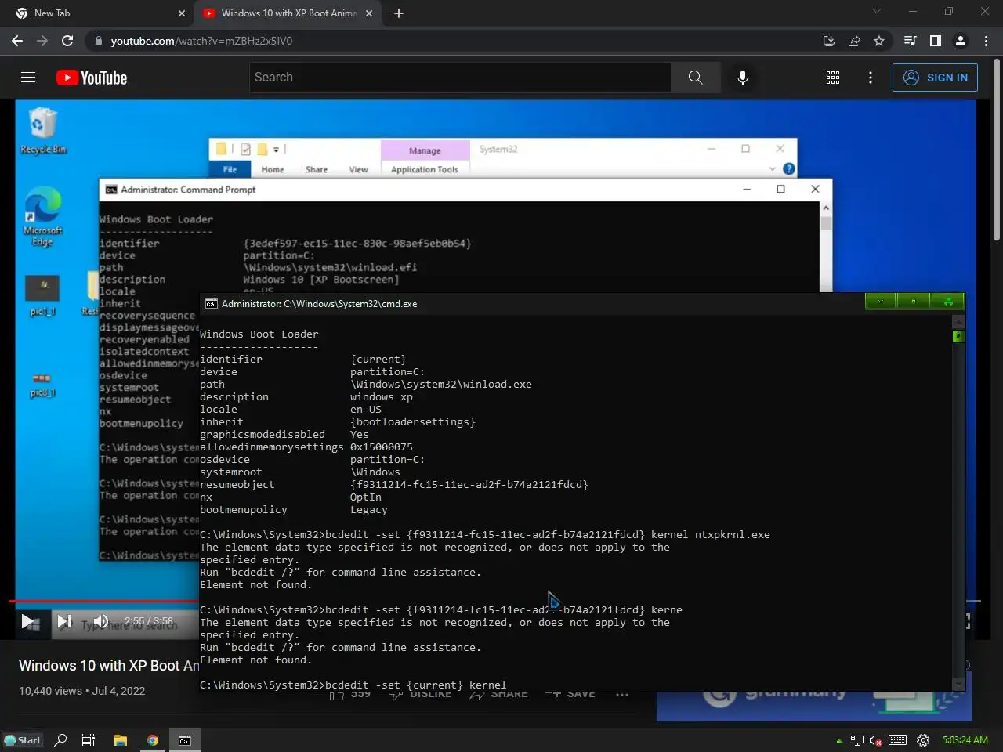The height and width of the screenshot is (752, 1003).
Task: Click the Command Prompt scroll-up arrow
Action: tap(826, 208)
